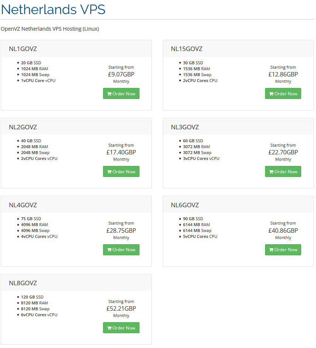Select the £28.75GBP price
Screen dimensions: 316x348
121,231
